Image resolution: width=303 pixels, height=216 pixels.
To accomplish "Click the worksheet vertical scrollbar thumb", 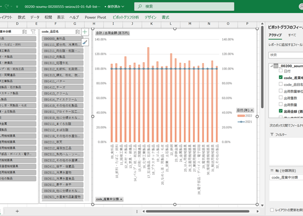I will coord(262,67).
